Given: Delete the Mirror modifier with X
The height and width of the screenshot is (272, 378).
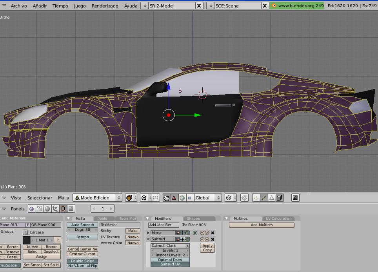Looking at the screenshot, I should pos(213,233).
